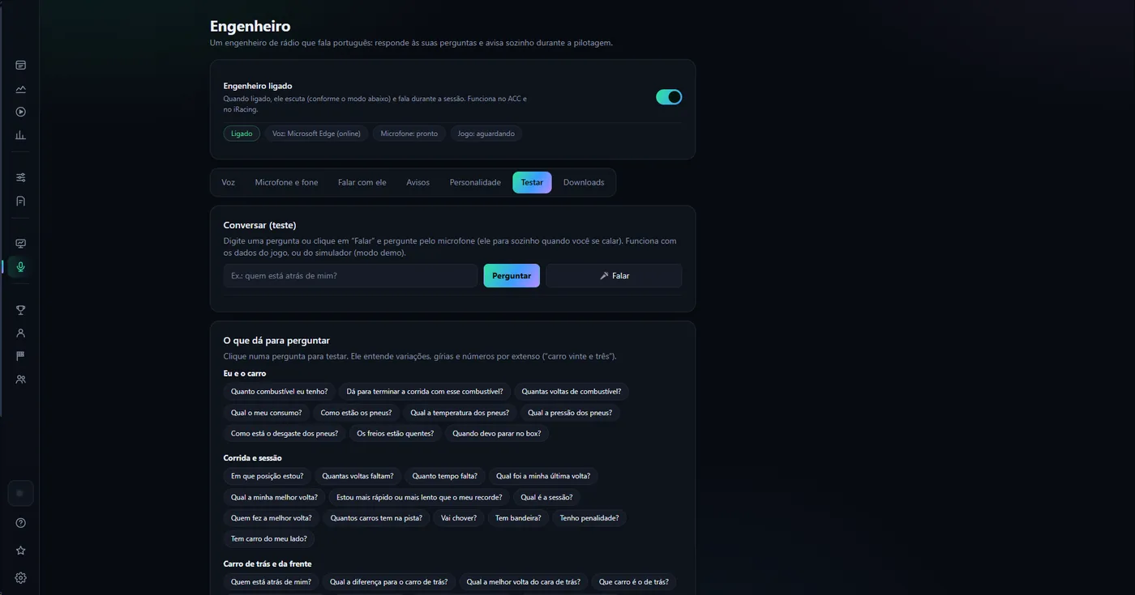Switch to the Voz tab
The width and height of the screenshot is (1135, 595).
pyautogui.click(x=229, y=183)
